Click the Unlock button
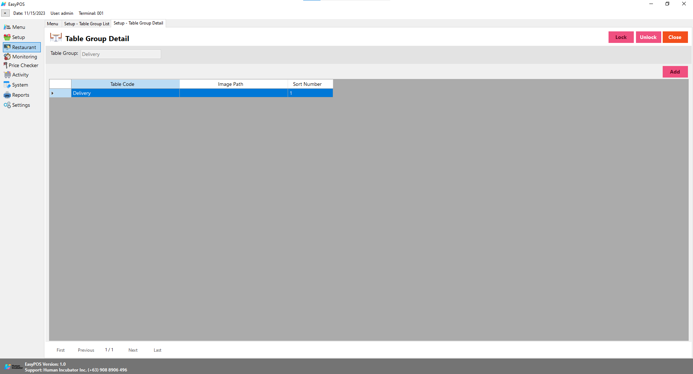This screenshot has width=693, height=374. (648, 37)
